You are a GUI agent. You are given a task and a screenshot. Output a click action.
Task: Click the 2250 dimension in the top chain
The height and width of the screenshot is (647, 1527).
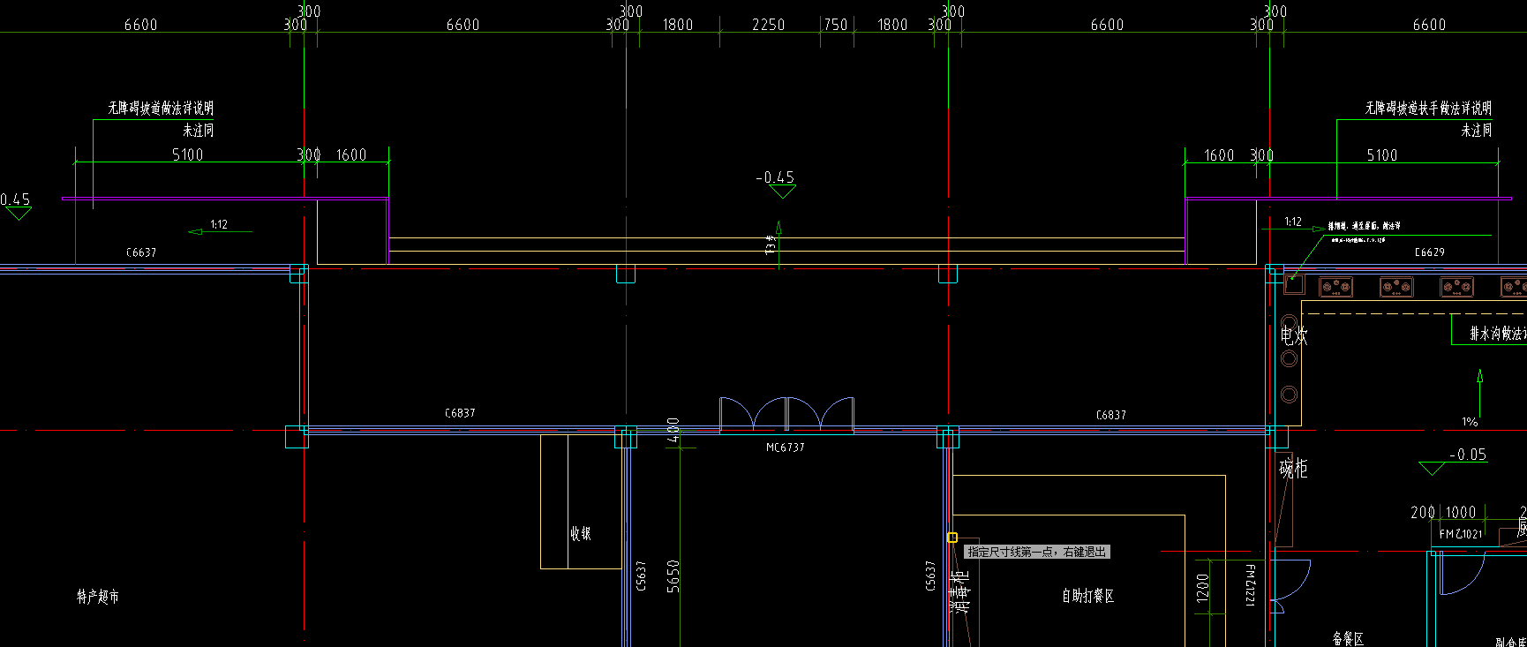click(x=768, y=25)
